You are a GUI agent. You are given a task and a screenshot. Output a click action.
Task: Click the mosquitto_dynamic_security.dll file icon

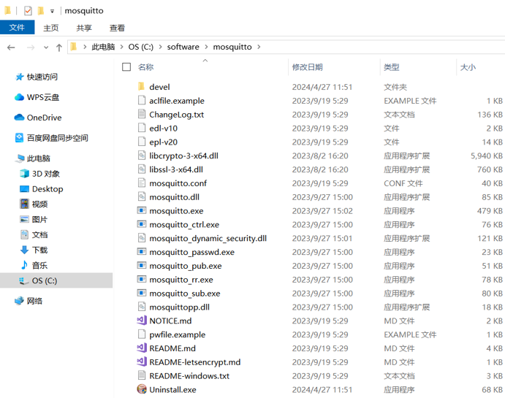pyautogui.click(x=142, y=238)
